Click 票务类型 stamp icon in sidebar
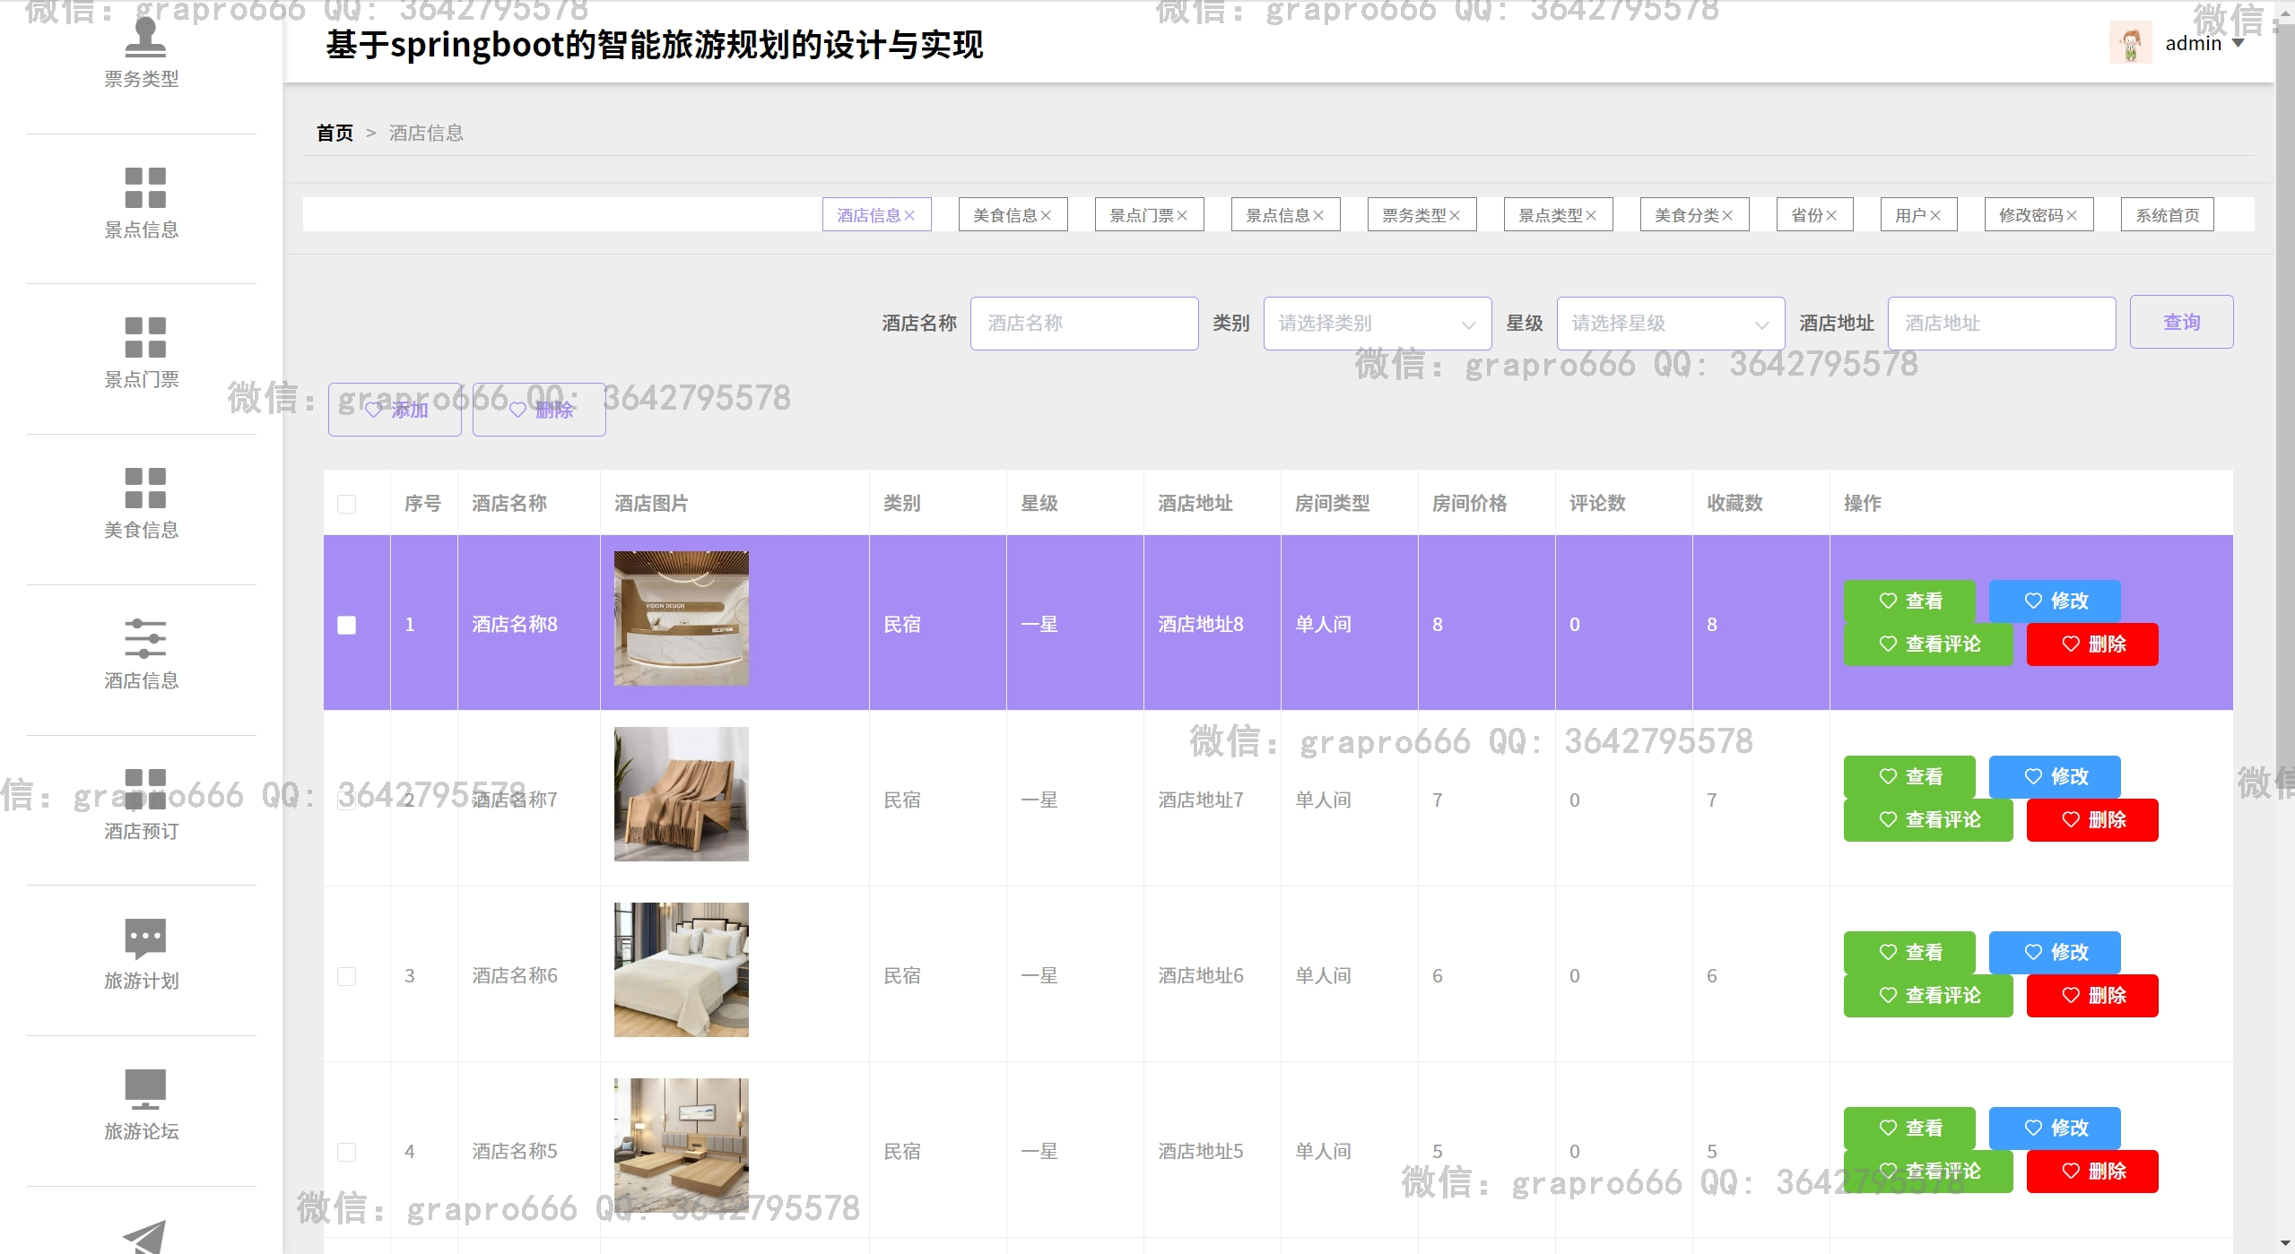The height and width of the screenshot is (1254, 2295). pos(144,38)
